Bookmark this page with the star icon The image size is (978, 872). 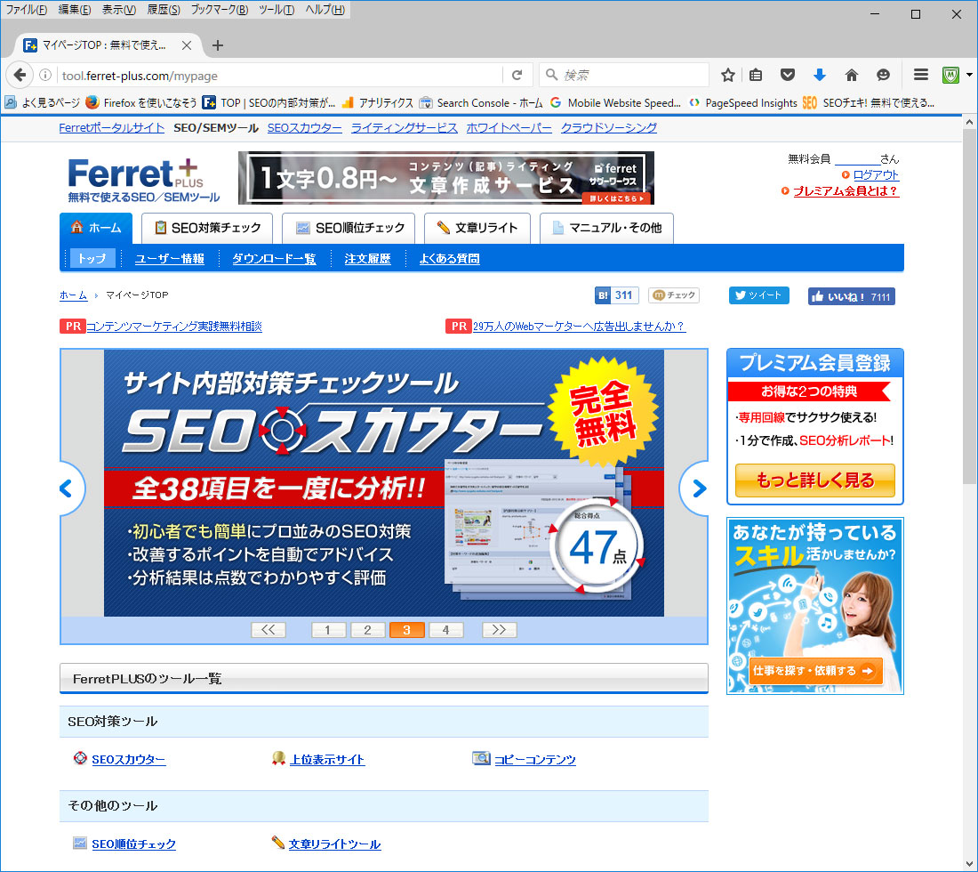pyautogui.click(x=727, y=75)
